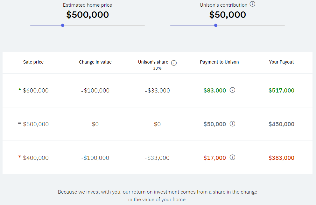Click info icon beside Unison's contribution

click(252, 4)
